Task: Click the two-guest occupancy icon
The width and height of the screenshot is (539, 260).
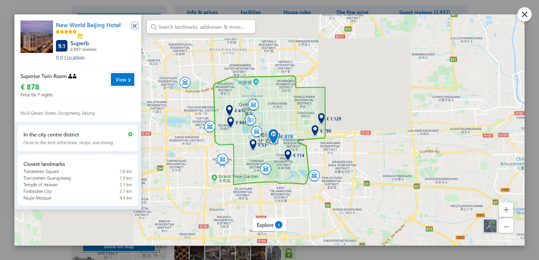Action: (x=72, y=76)
